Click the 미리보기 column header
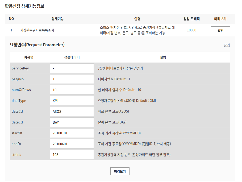The width and height of the screenshot is (242, 182). (x=220, y=19)
